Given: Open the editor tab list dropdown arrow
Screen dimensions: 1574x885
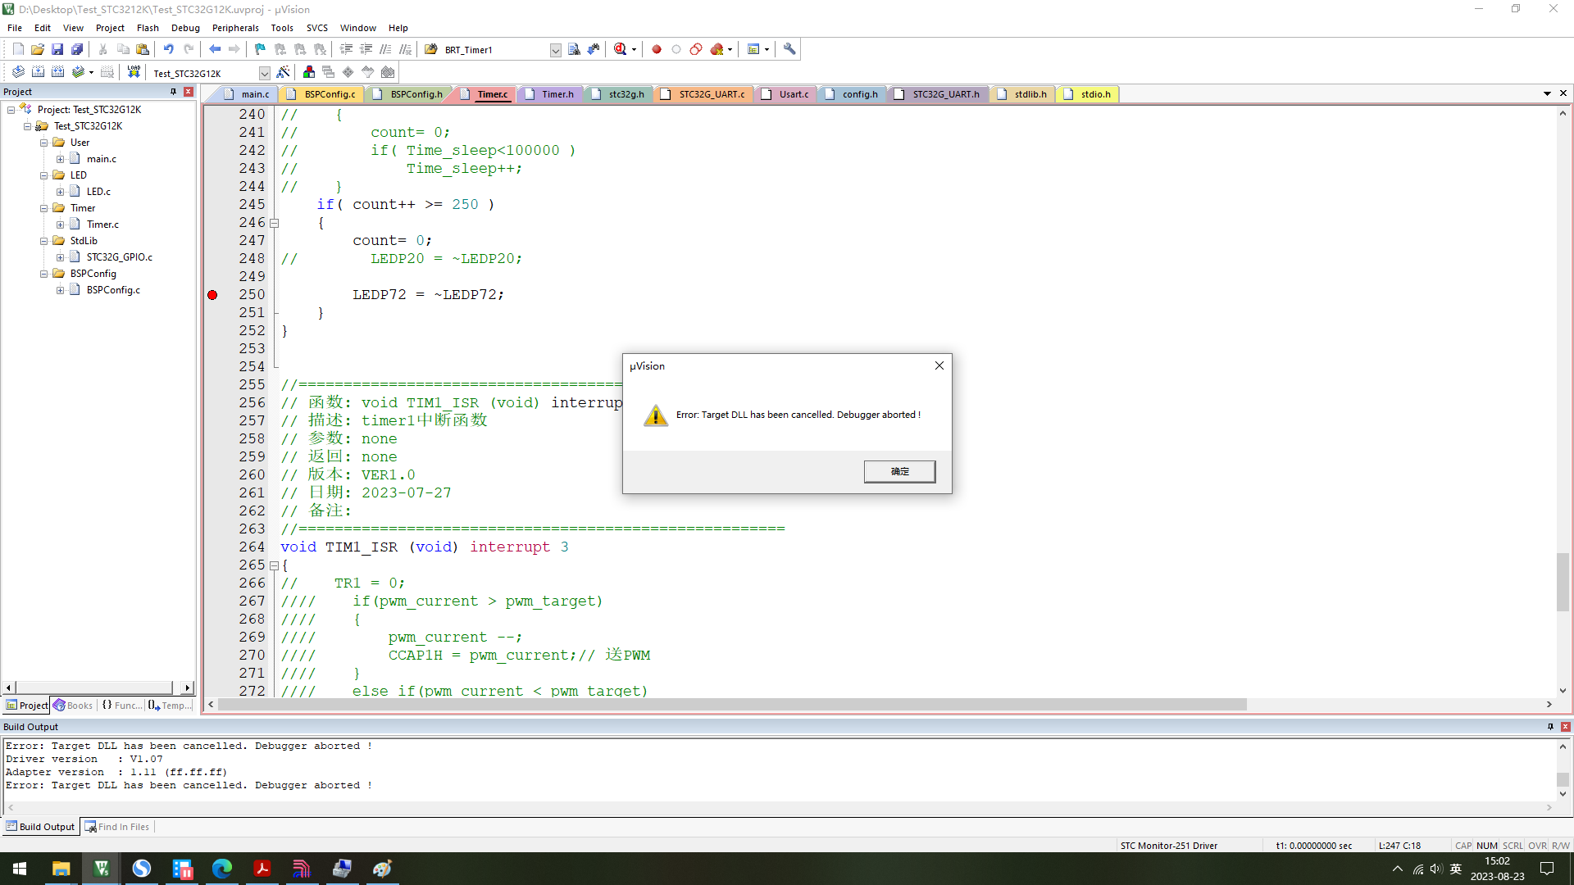Looking at the screenshot, I should click(x=1547, y=93).
